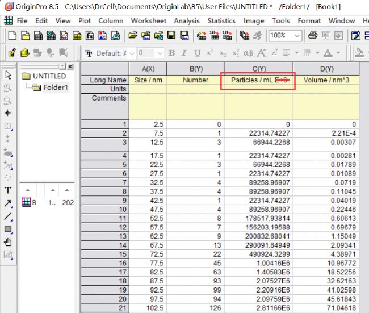The height and width of the screenshot is (313, 369).
Task: Open the font size dropdown
Action: 160,53
